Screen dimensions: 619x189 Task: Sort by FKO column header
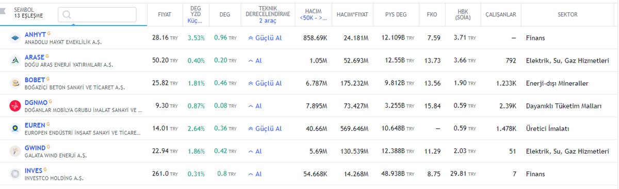tap(432, 14)
